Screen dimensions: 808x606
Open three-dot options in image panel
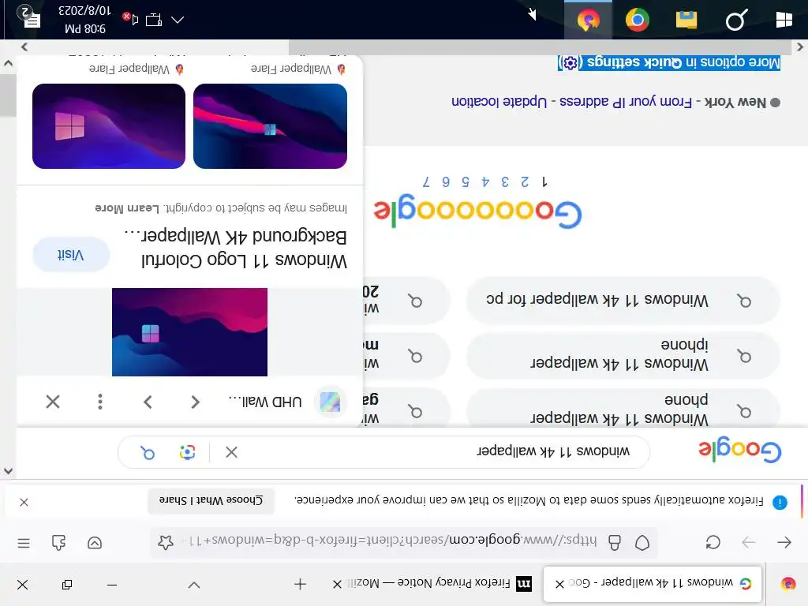(x=100, y=402)
